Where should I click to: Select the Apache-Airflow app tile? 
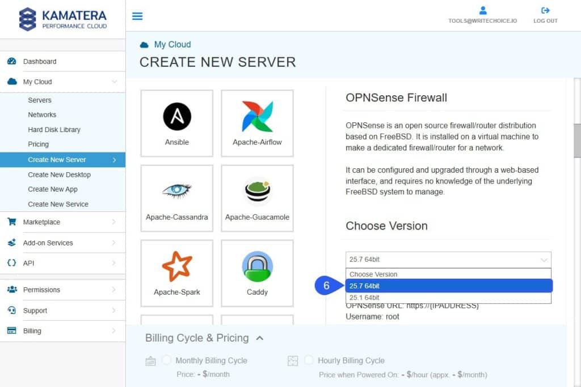point(257,123)
